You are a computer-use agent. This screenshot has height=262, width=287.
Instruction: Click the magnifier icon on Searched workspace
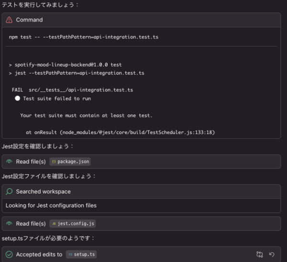point(9,192)
